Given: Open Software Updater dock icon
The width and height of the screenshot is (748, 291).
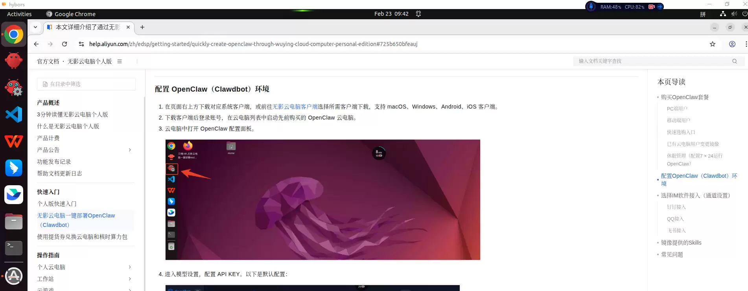Looking at the screenshot, I should tap(14, 276).
